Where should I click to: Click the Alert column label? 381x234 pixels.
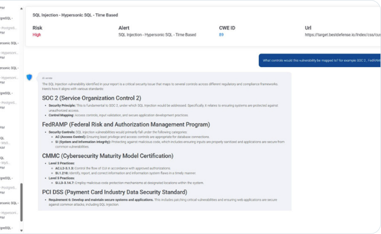coord(124,28)
